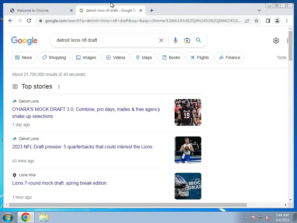
Task: Click the Google logo
Action: [24, 41]
